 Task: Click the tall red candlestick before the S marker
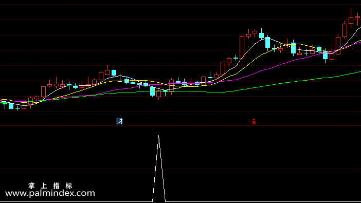point(242,48)
